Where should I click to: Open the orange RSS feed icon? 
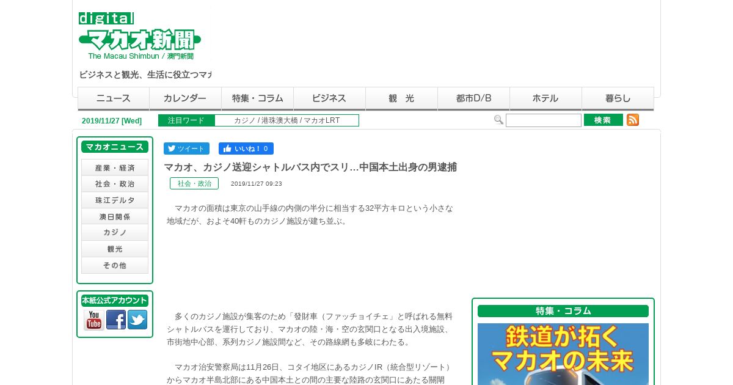(x=633, y=120)
